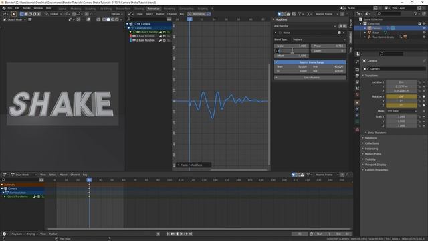428x241 pixels.
Task: Click the wrench modifier icon on the X Euler Rotation channel
Action: pos(160,36)
